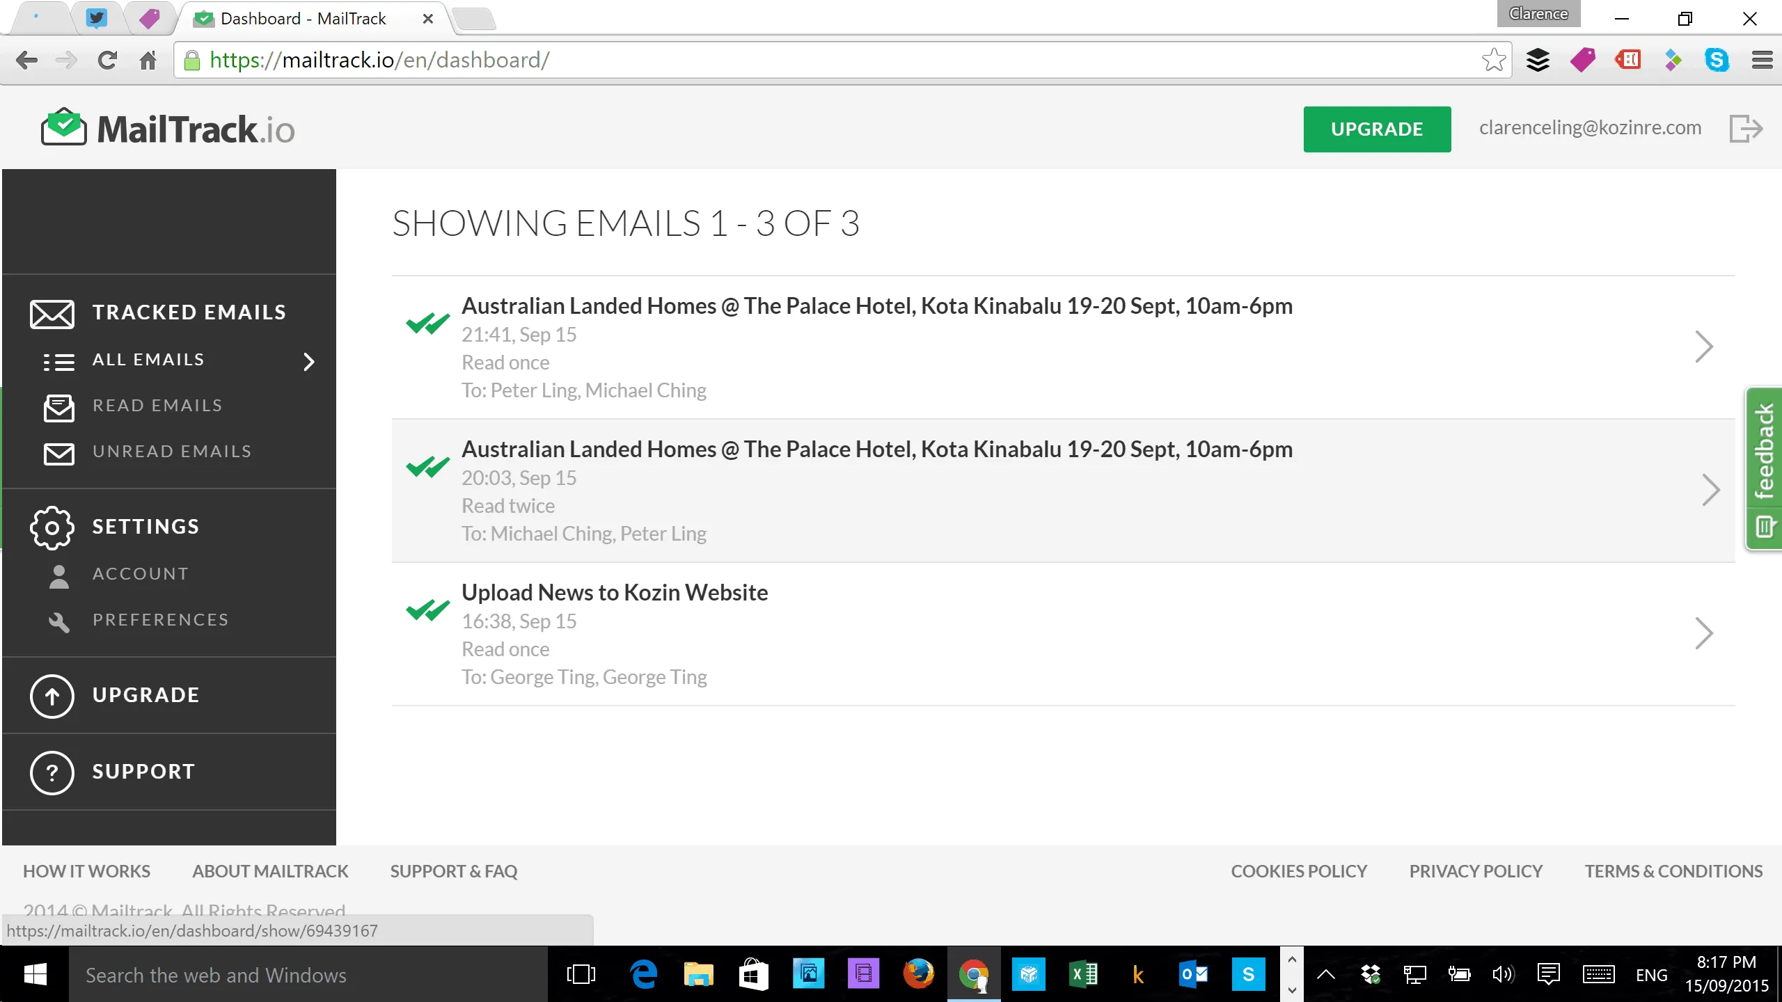Open the Terms & Conditions footer link
This screenshot has height=1002, width=1782.
click(x=1673, y=871)
